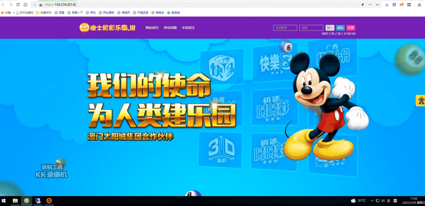Open the 唯品会 bookmark
Viewport: 425px width, 206px height.
[158, 12]
